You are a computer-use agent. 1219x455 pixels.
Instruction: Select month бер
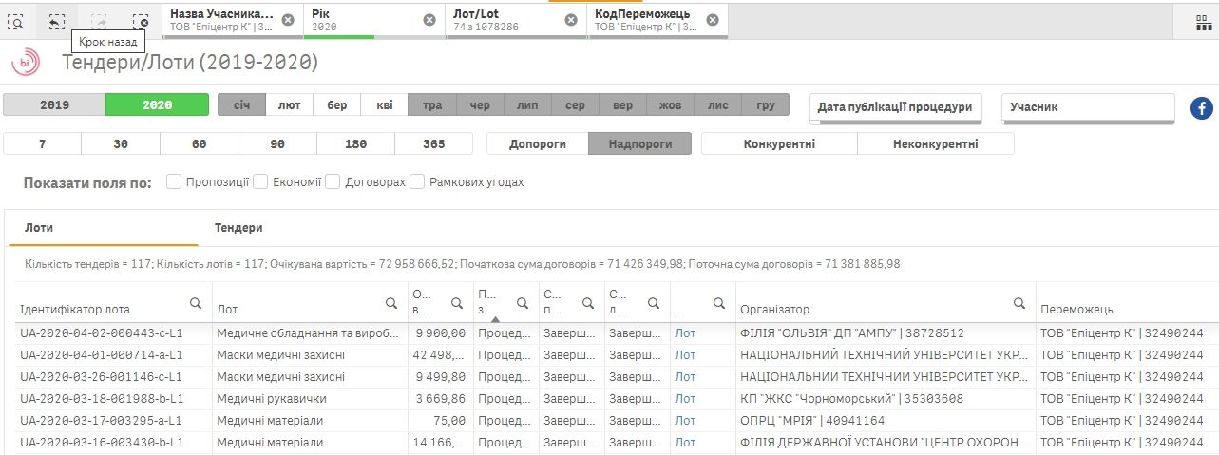click(337, 105)
